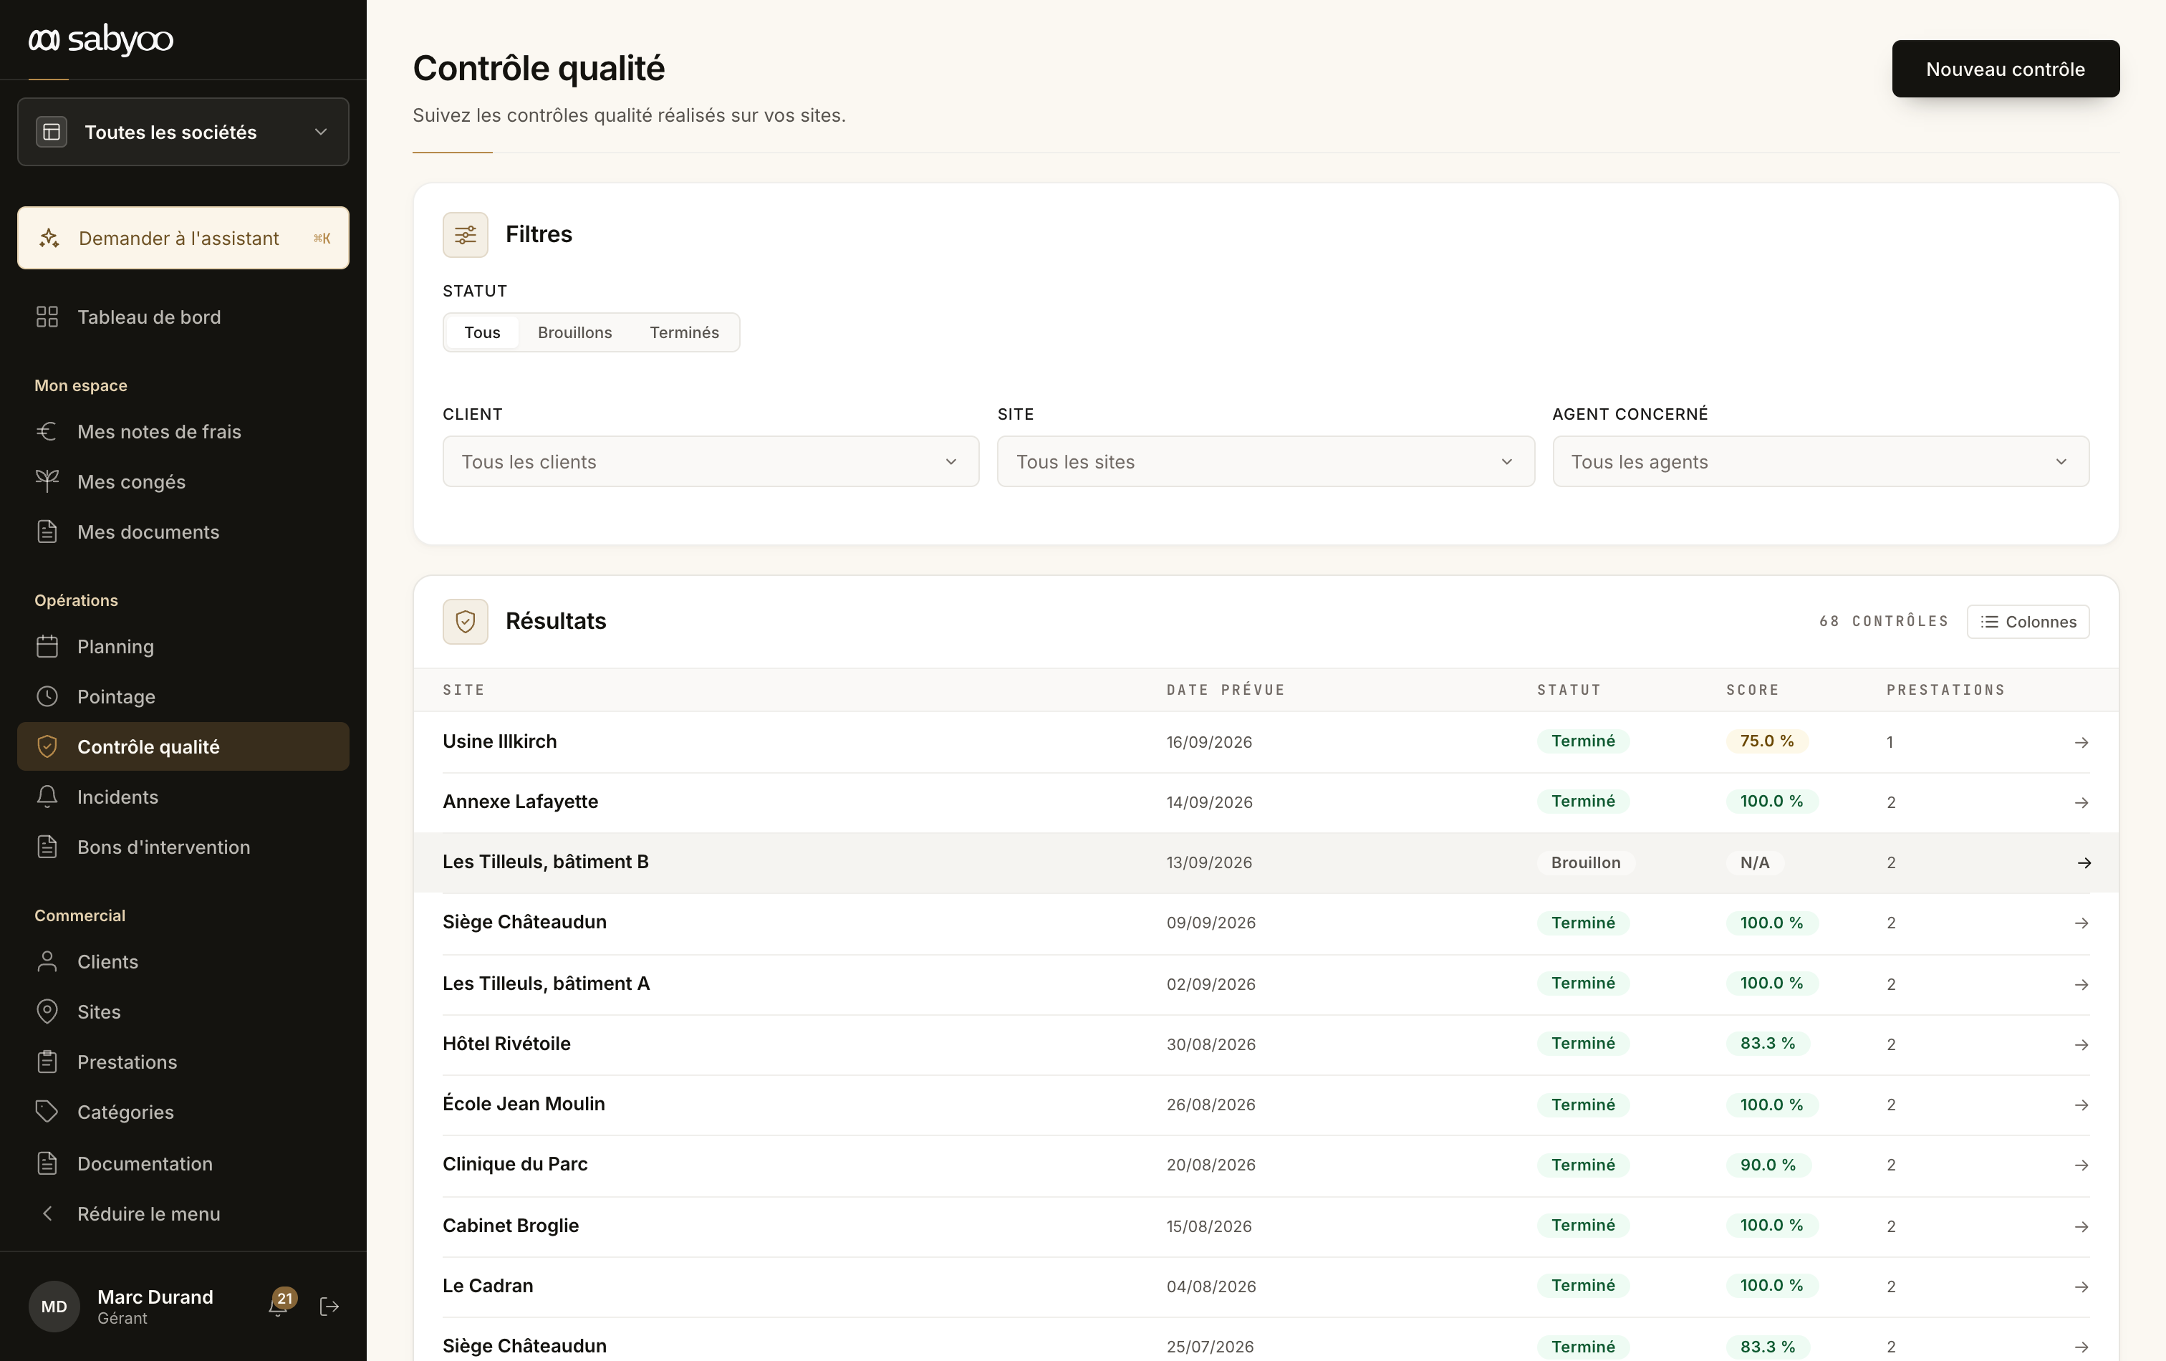Click Annexe Lafayette site name

click(520, 801)
